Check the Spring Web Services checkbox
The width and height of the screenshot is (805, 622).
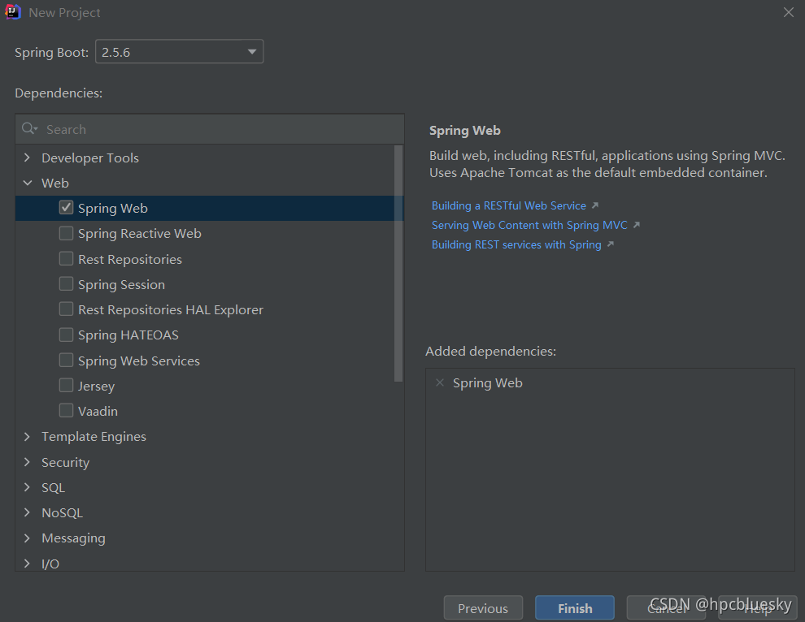click(x=66, y=360)
